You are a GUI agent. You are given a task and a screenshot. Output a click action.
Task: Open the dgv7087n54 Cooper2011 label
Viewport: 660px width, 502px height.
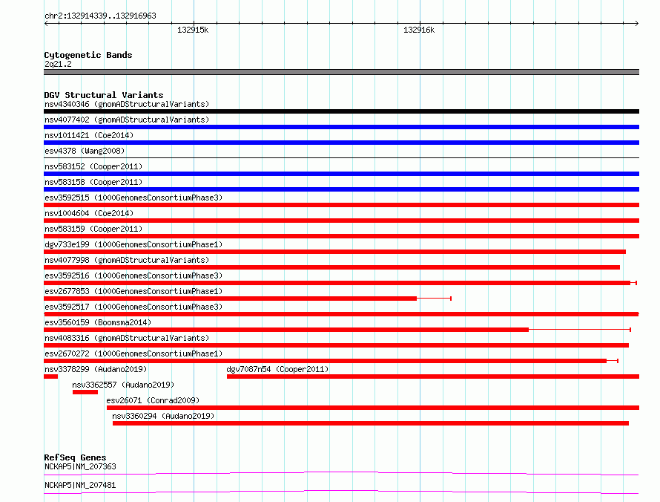pos(277,369)
